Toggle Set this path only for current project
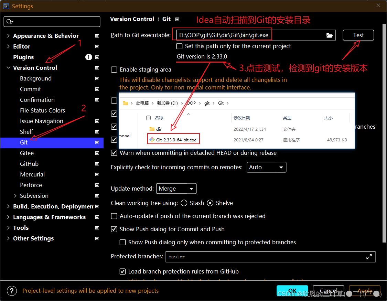This screenshot has width=387, height=301. click(x=180, y=46)
